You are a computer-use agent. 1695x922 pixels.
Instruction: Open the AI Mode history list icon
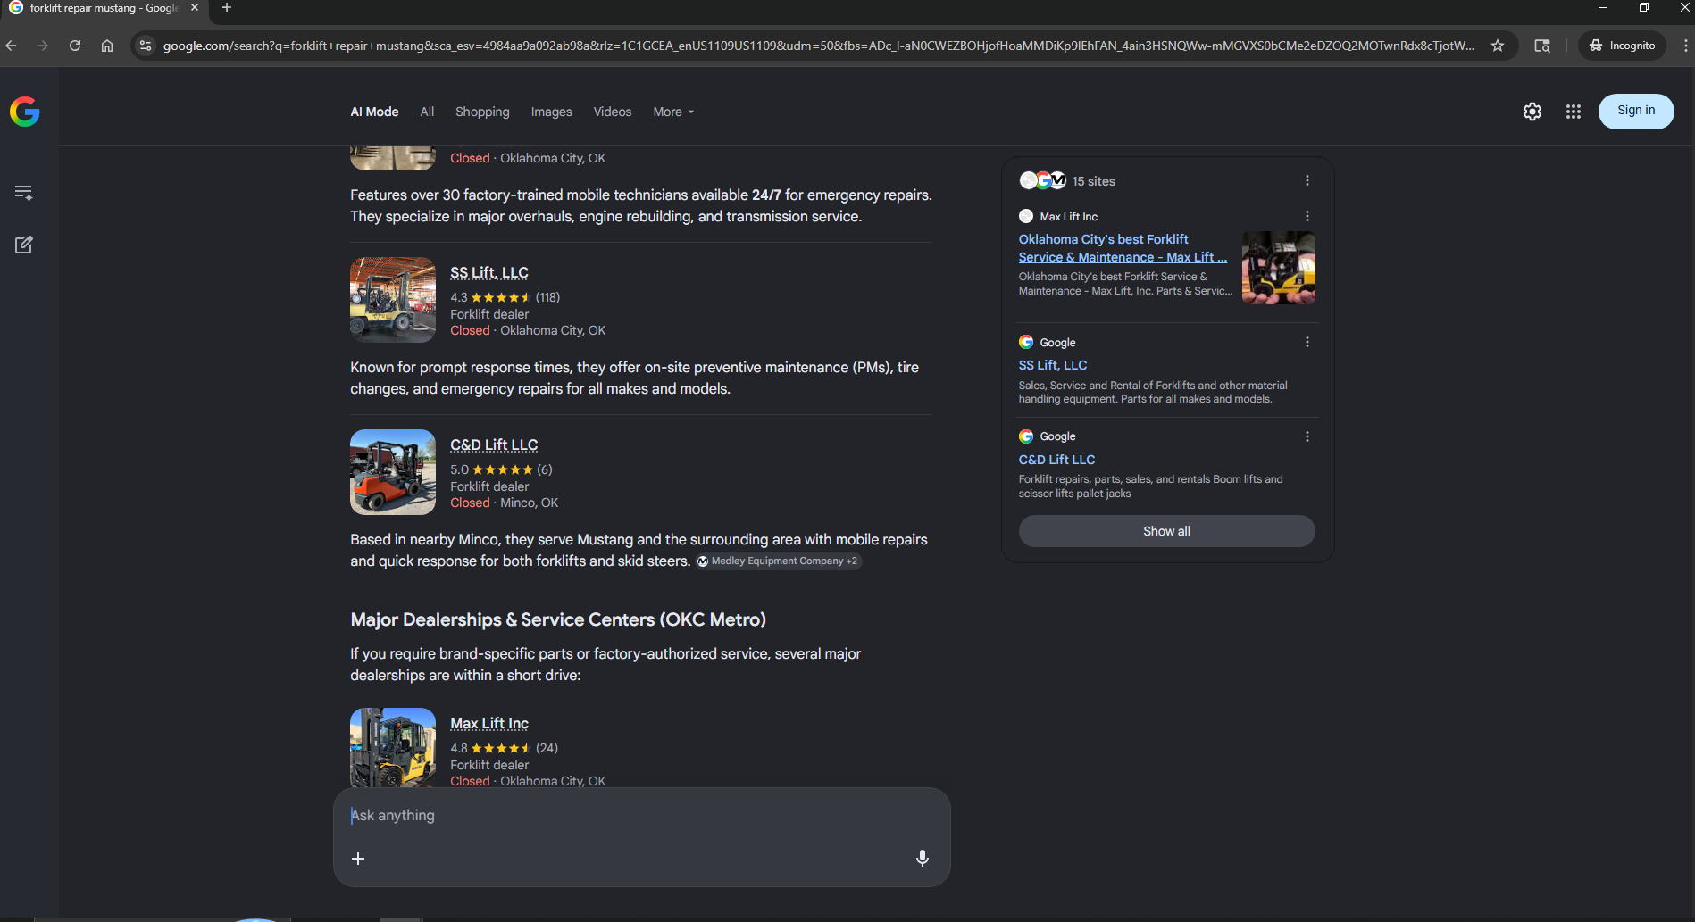(x=24, y=193)
